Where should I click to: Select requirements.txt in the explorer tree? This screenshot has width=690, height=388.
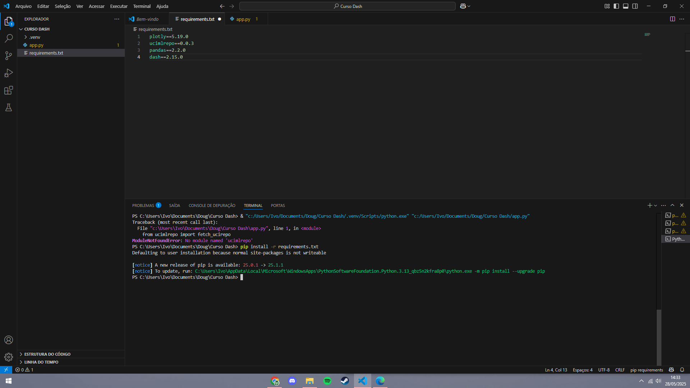pyautogui.click(x=71, y=53)
